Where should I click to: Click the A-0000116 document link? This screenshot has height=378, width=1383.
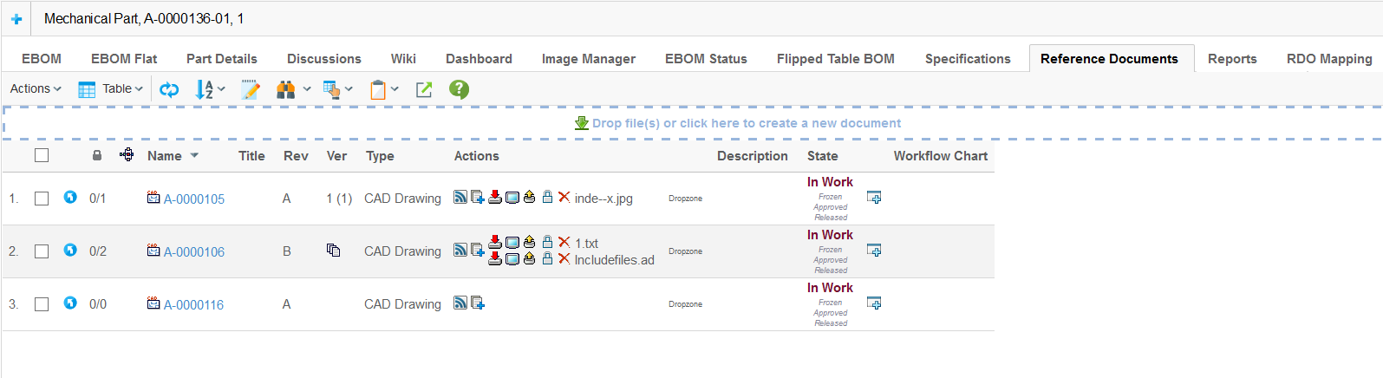[x=194, y=305]
